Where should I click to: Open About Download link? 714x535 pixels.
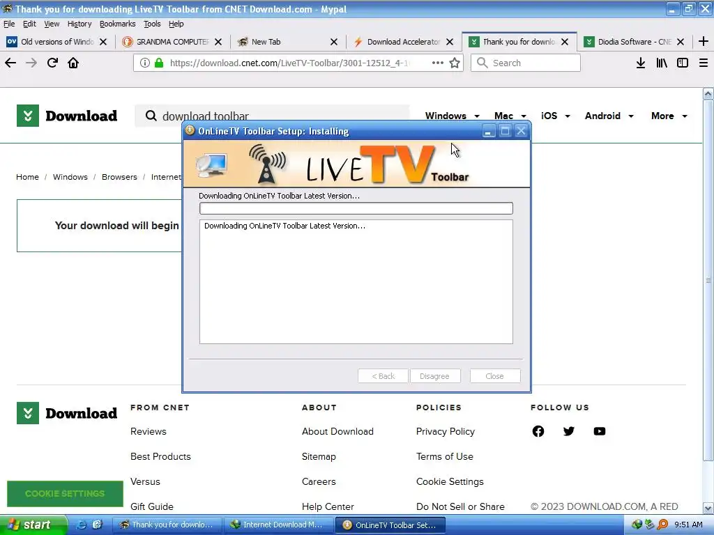point(337,431)
